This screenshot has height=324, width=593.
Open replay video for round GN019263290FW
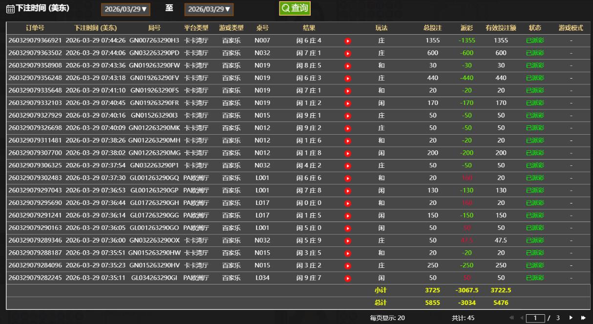pyautogui.click(x=348, y=66)
